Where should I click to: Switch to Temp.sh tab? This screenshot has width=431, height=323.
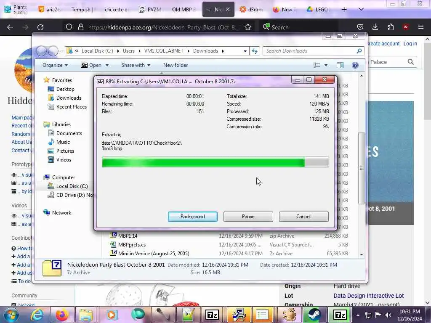pos(82,9)
